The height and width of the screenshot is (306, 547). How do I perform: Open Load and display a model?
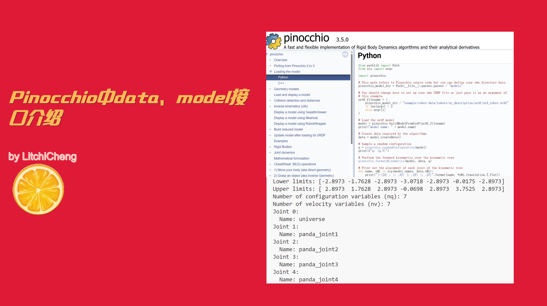pyautogui.click(x=292, y=95)
